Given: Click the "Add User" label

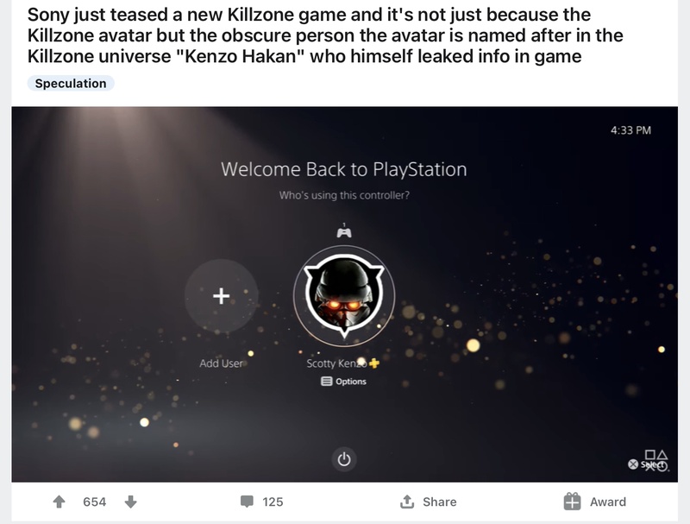Looking at the screenshot, I should pyautogui.click(x=222, y=363).
